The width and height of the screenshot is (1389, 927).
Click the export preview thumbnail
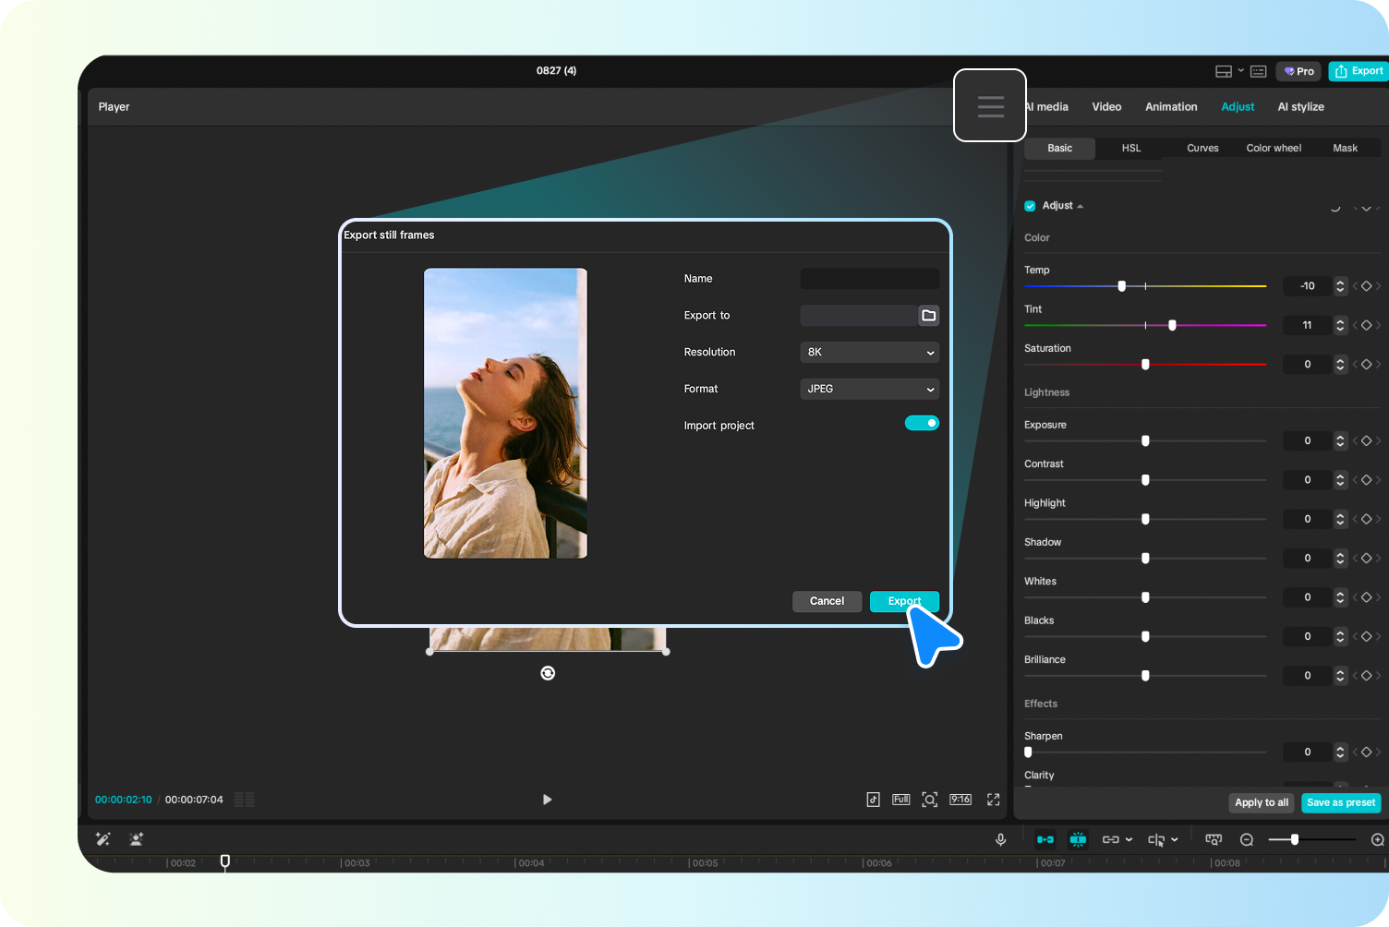click(505, 413)
